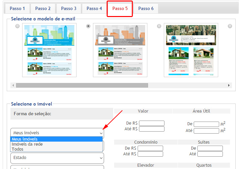The width and height of the screenshot is (239, 169).
Task: Open the Passo 1 tab
Action: (17, 8)
